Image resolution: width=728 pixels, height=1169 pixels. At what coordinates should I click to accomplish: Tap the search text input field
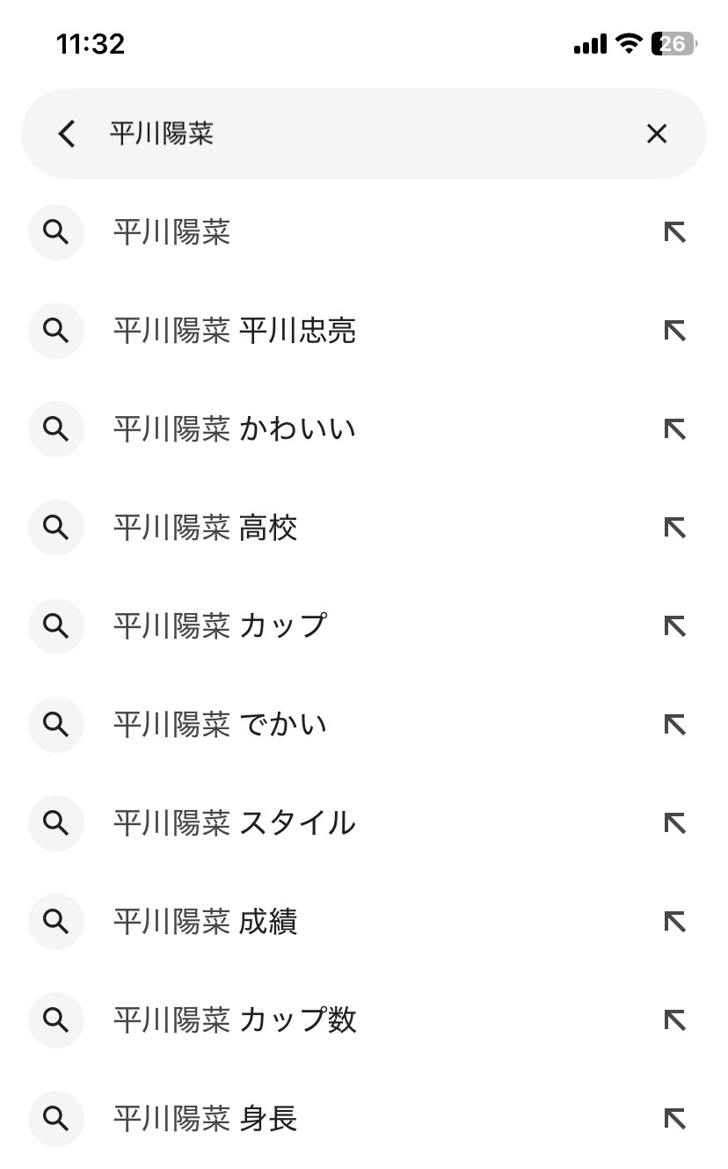(x=352, y=134)
